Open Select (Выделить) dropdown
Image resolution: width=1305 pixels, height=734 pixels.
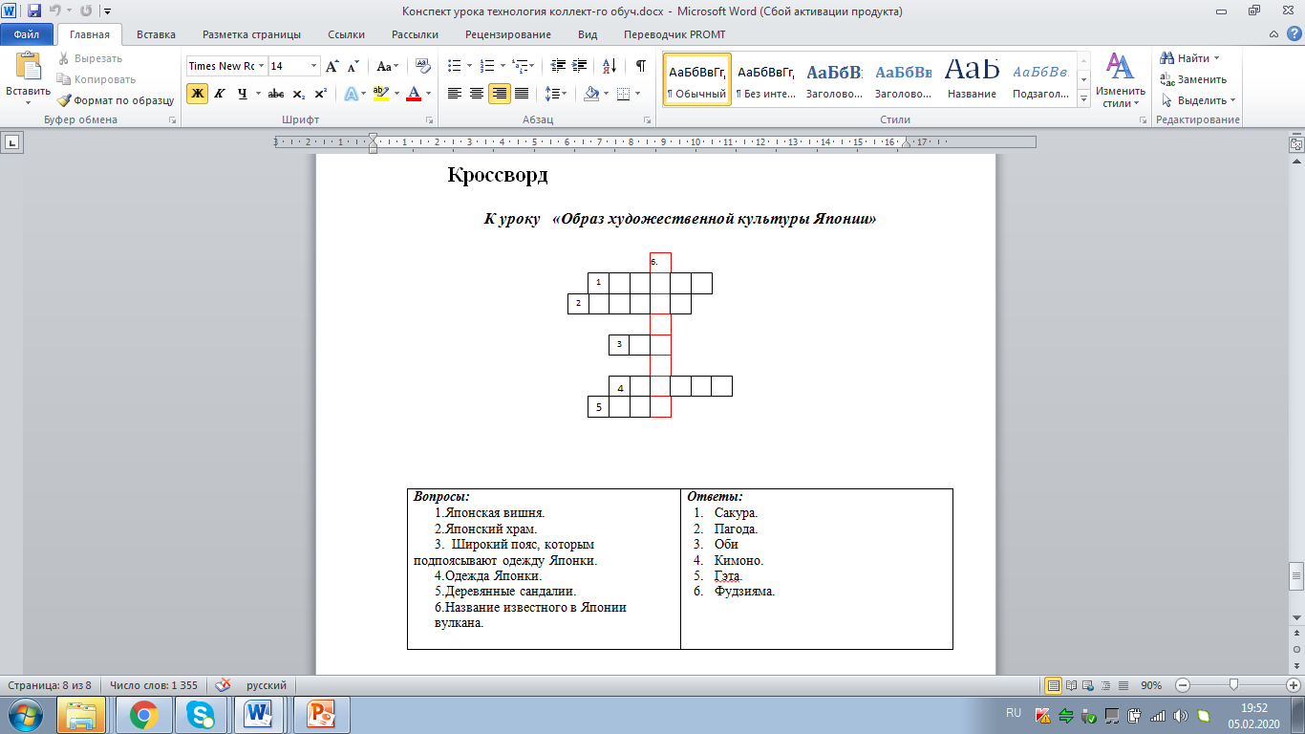tap(1198, 100)
